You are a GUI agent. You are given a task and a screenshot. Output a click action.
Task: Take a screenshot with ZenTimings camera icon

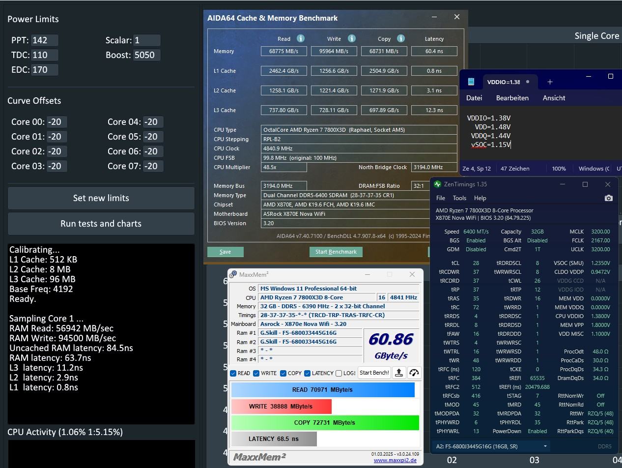tap(609, 198)
